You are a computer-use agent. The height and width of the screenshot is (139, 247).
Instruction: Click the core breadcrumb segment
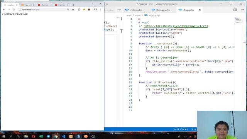tap(138, 15)
